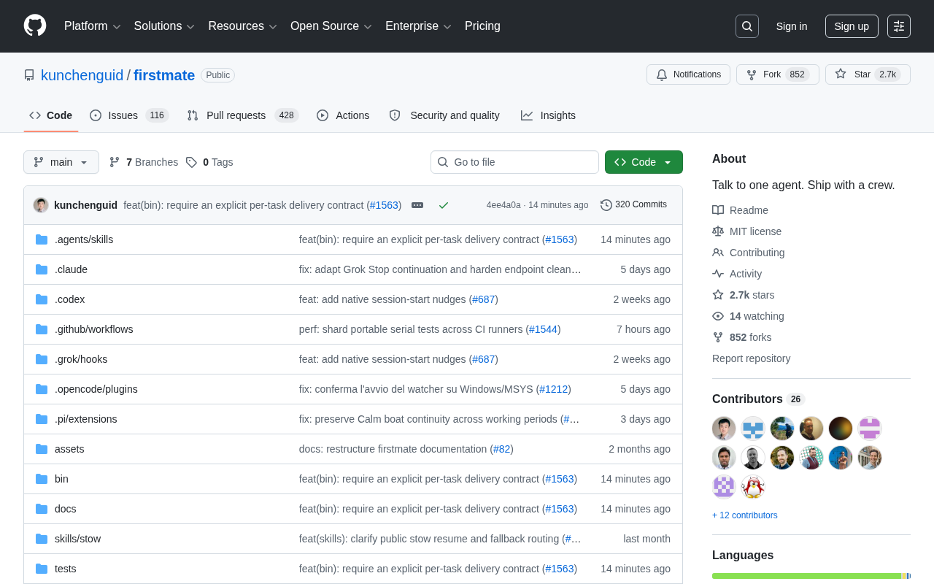Click the folder icon beside .grok/hooks
The height and width of the screenshot is (584, 934).
pyautogui.click(x=42, y=359)
